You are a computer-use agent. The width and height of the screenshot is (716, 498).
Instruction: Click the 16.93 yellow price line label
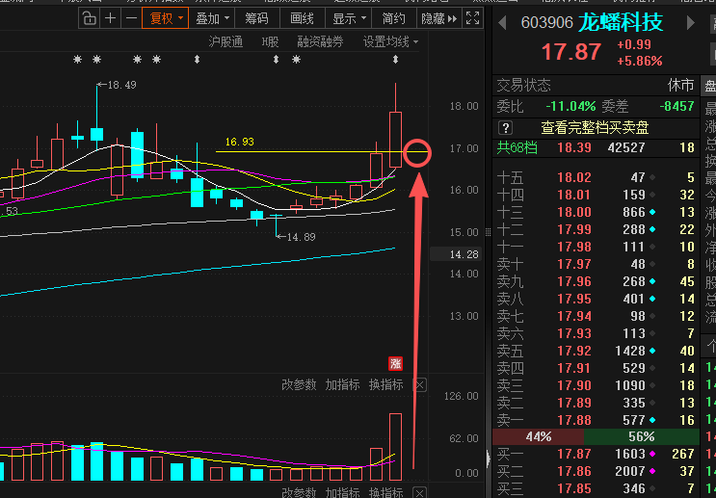click(x=240, y=142)
